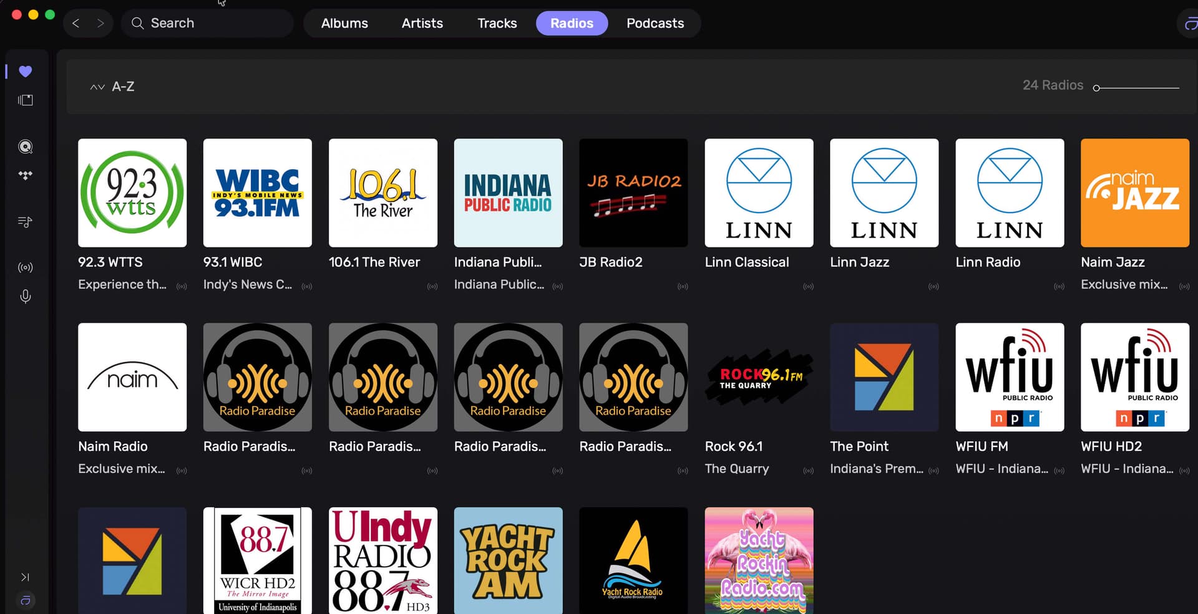The image size is (1198, 614).
Task: Click the forward navigation arrow
Action: pos(100,24)
